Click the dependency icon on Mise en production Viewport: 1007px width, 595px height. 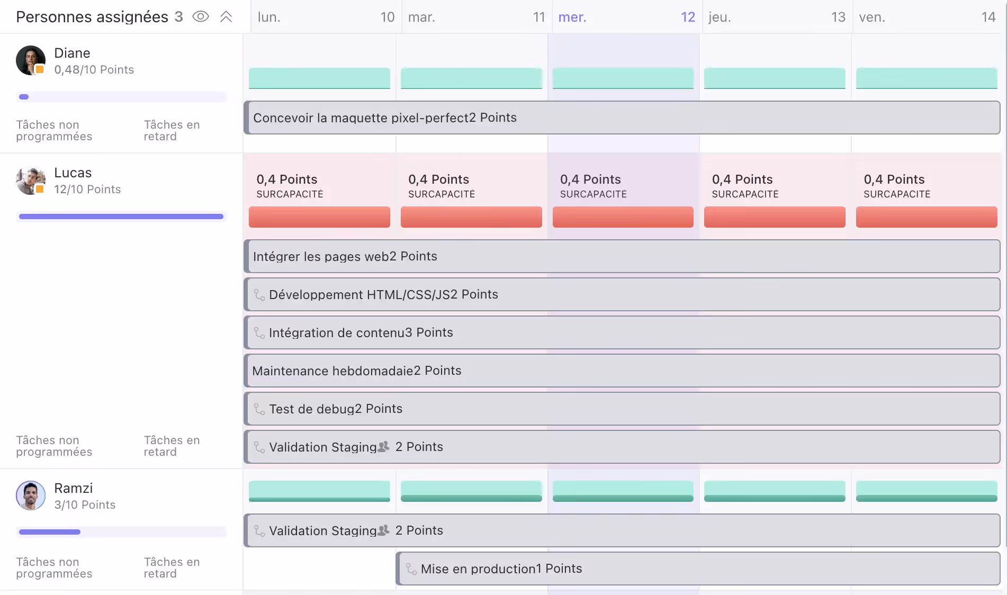point(410,569)
